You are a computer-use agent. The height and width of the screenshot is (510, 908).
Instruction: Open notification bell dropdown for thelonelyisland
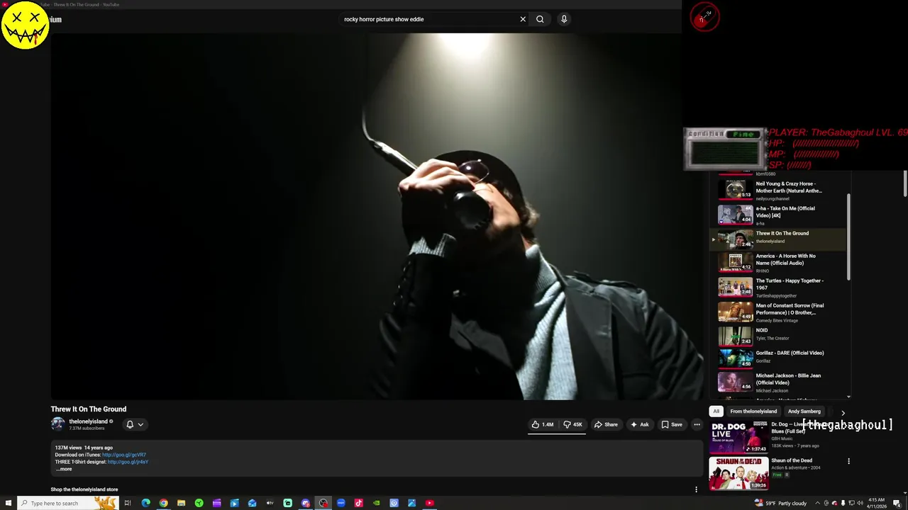click(x=135, y=424)
